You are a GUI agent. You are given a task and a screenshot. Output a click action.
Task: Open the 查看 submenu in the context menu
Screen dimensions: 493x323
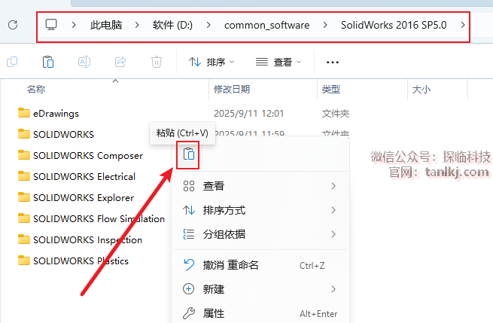click(x=260, y=186)
